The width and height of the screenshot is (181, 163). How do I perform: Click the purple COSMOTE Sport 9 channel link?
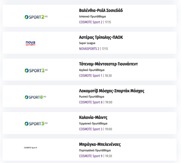coord(90,156)
